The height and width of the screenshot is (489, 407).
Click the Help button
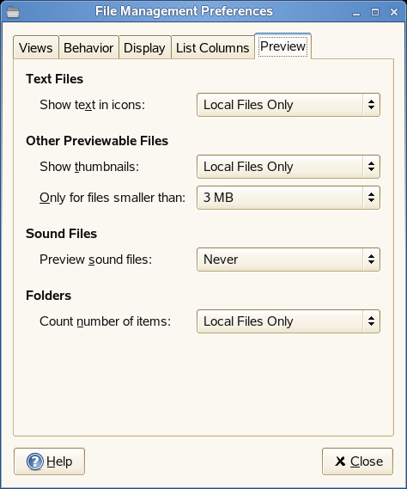(x=49, y=461)
